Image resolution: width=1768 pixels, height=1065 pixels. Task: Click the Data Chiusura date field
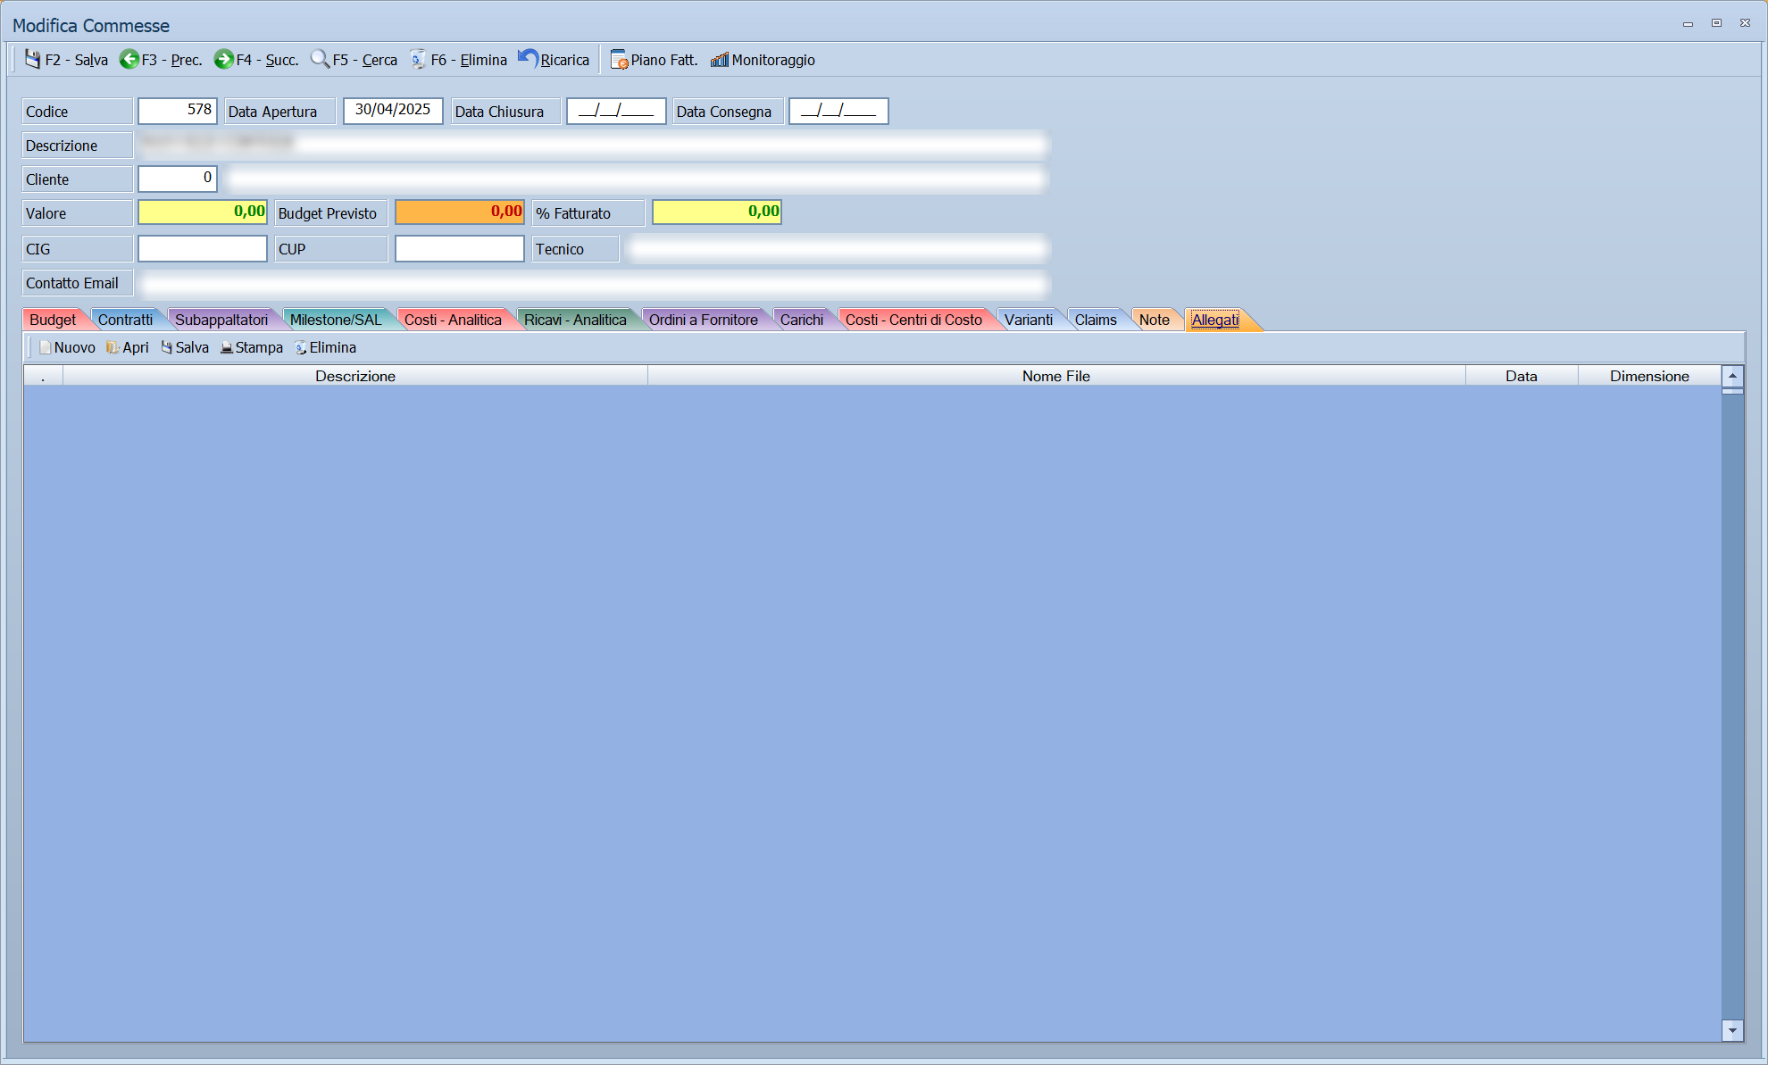pyautogui.click(x=616, y=111)
